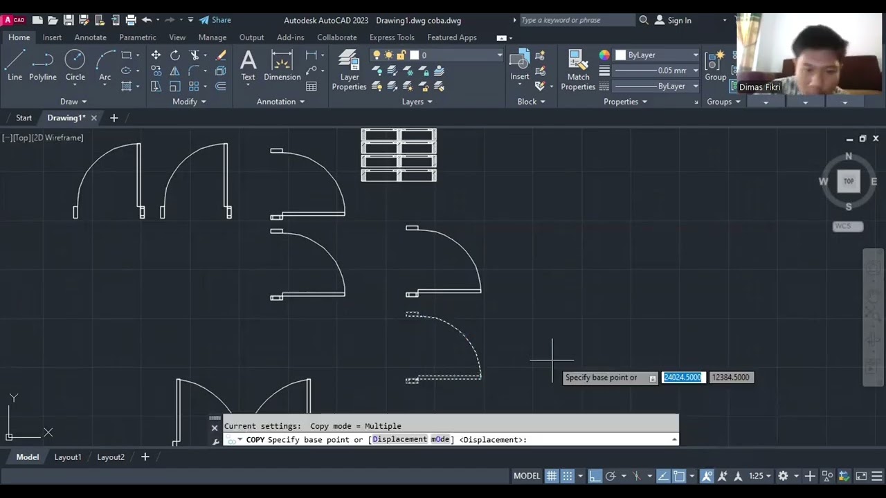The height and width of the screenshot is (498, 886).
Task: Activate the Fillet tool
Action: click(x=195, y=71)
